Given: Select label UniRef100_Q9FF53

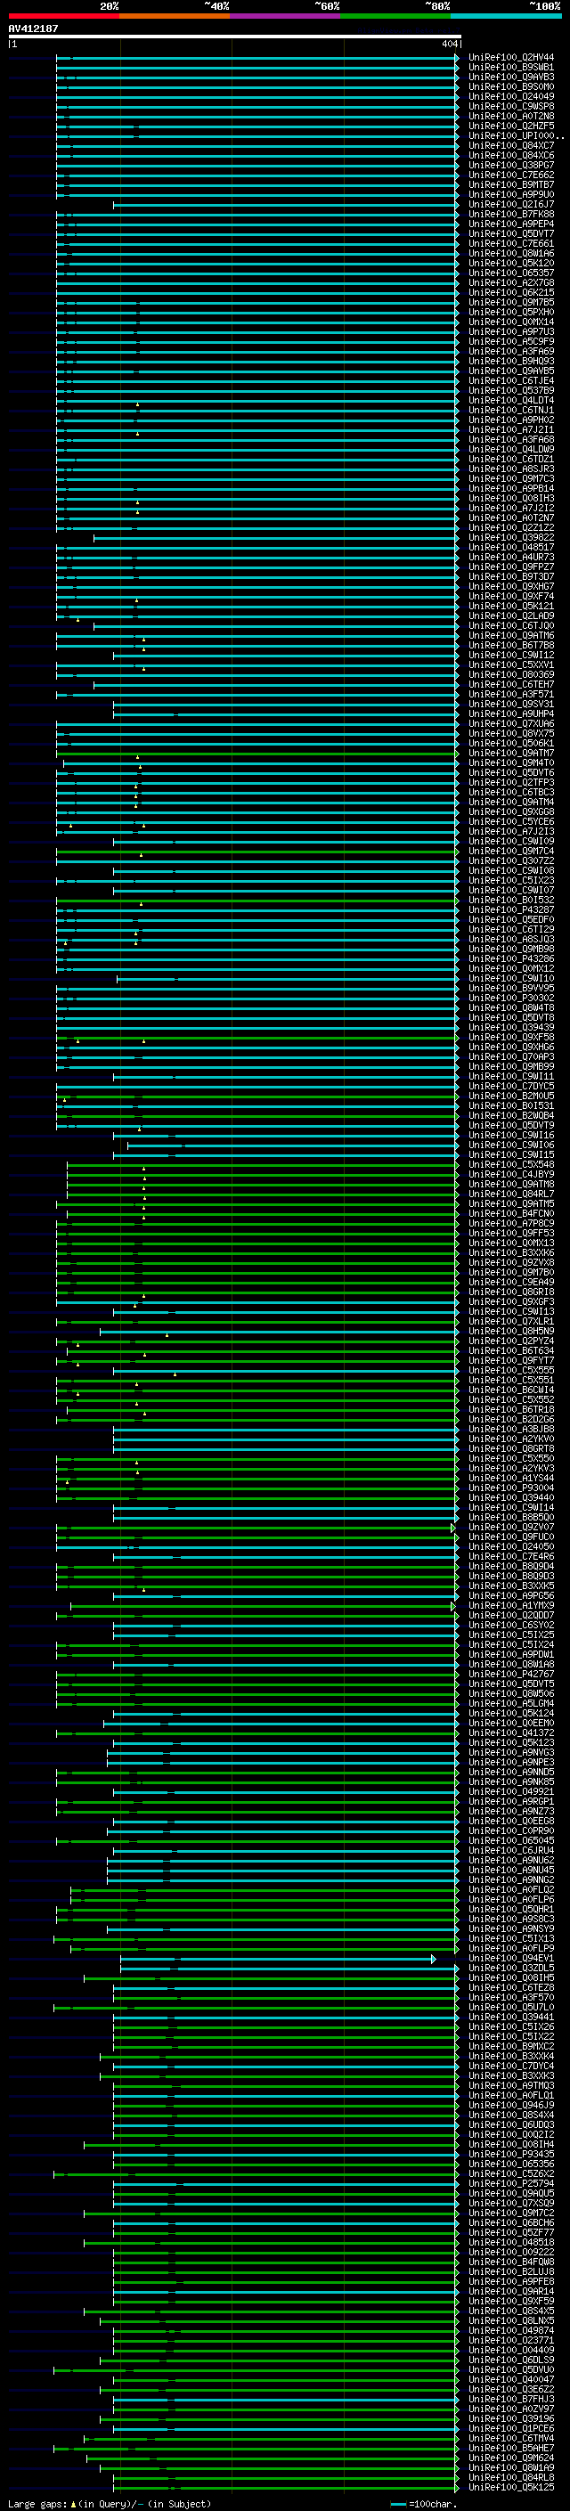Looking at the screenshot, I should pyautogui.click(x=510, y=1233).
